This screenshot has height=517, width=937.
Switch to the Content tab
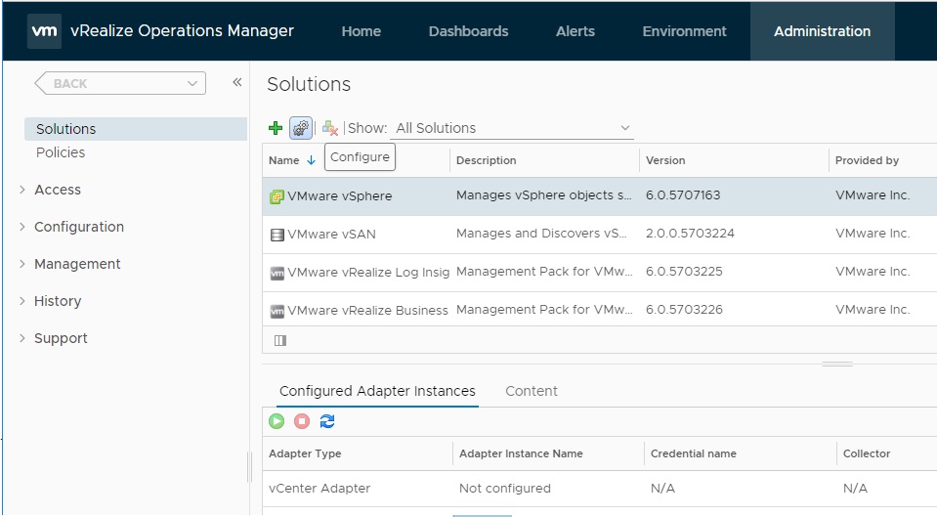pos(532,391)
